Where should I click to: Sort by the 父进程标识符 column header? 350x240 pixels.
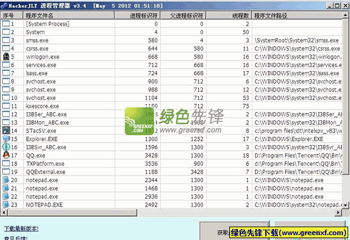tap(183, 15)
